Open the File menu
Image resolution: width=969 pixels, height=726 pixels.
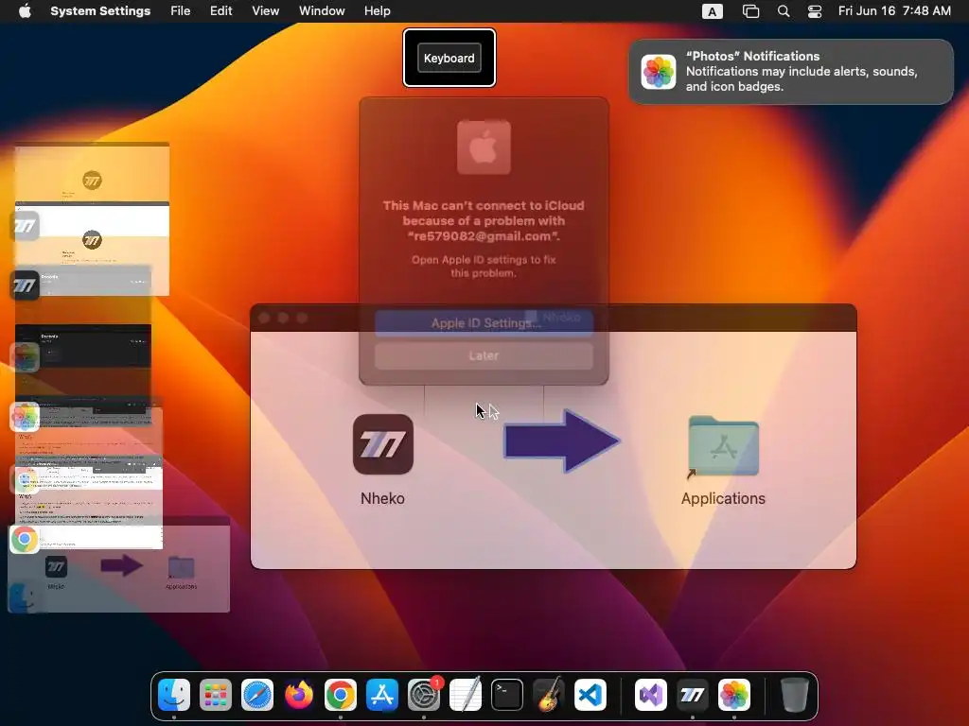181,11
